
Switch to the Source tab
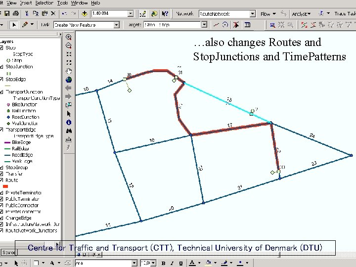coord(8,252)
